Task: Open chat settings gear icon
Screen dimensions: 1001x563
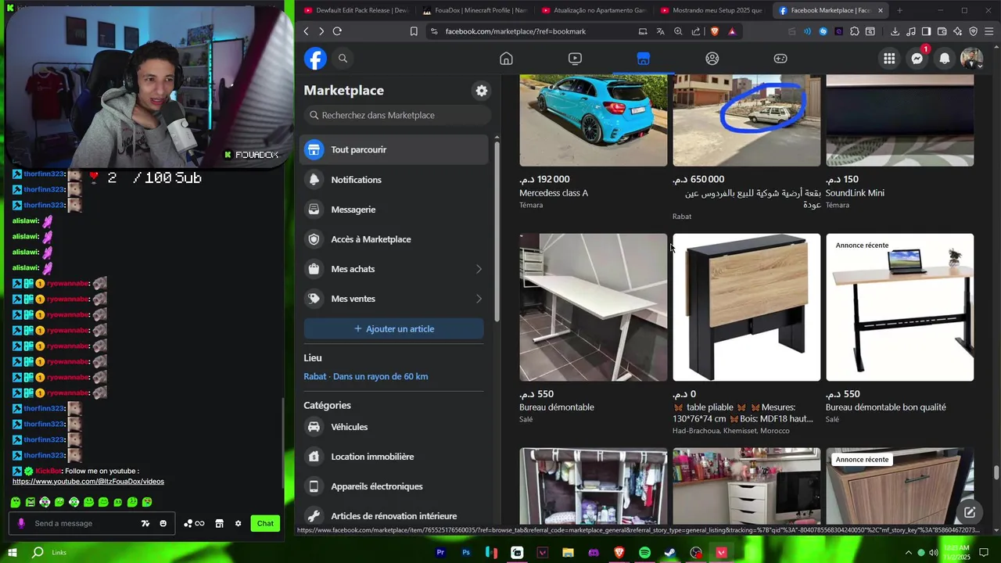Action: (239, 523)
